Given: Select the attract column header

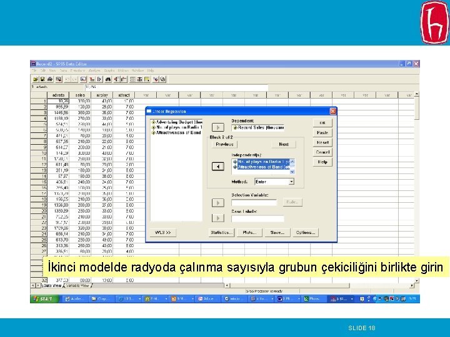Looking at the screenshot, I should (124, 95).
